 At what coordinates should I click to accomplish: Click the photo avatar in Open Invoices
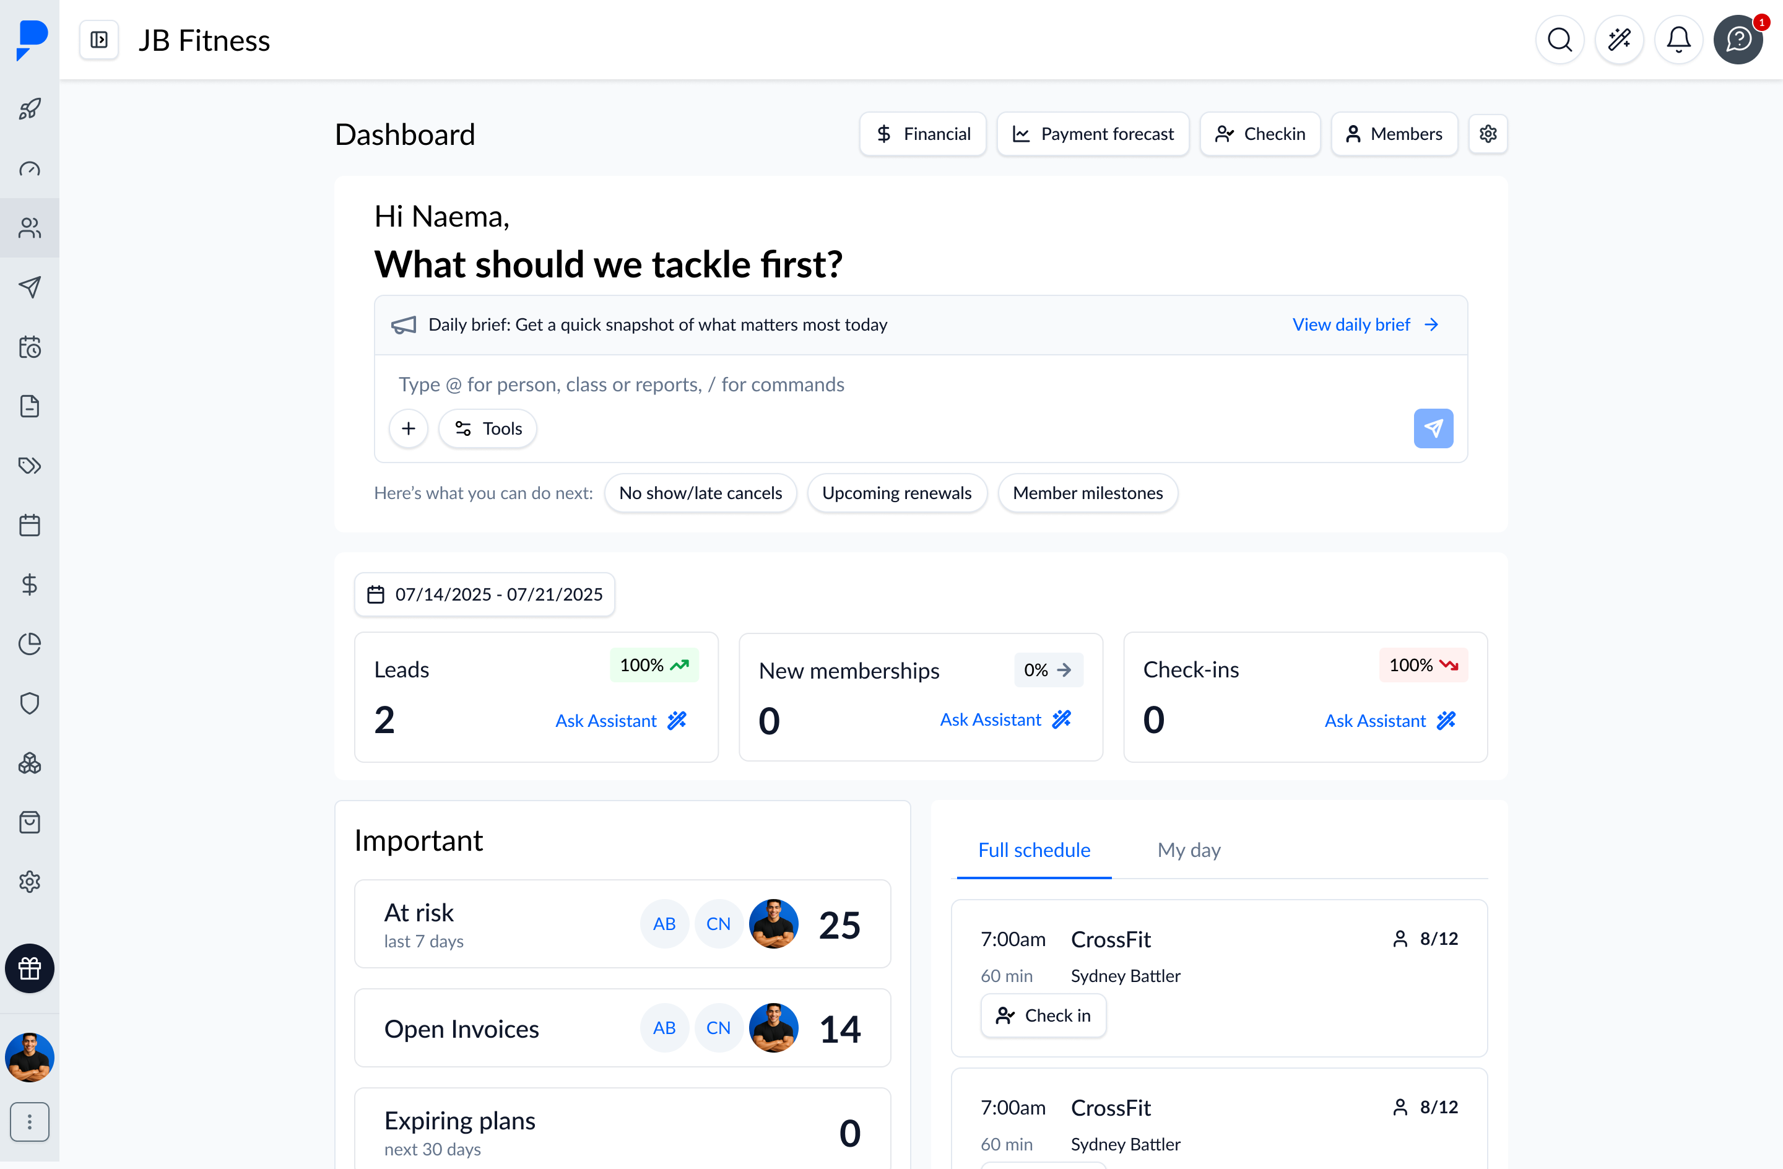pos(773,1028)
